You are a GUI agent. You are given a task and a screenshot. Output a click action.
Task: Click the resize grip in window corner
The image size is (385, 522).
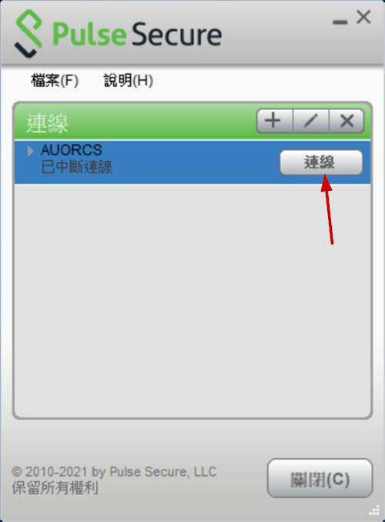point(375,510)
